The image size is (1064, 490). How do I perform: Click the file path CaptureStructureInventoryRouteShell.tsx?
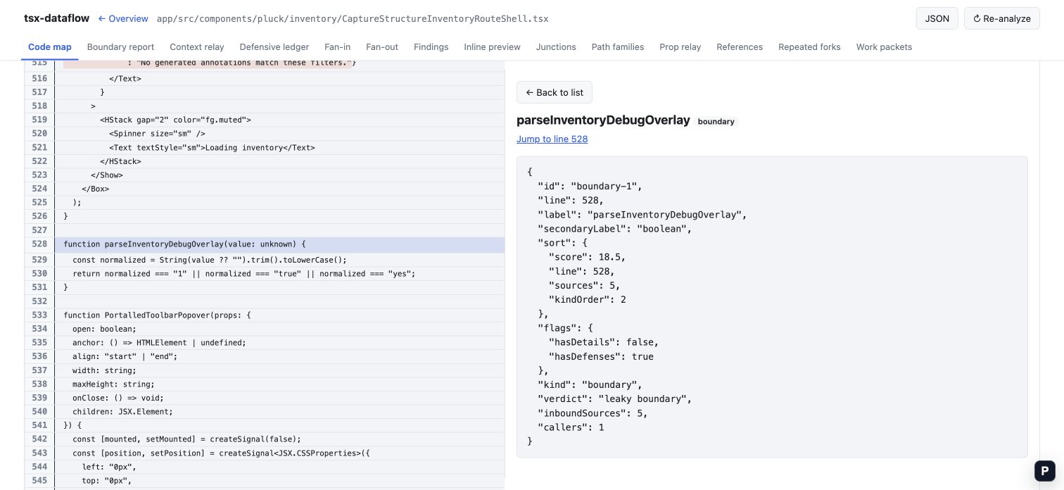click(x=353, y=19)
